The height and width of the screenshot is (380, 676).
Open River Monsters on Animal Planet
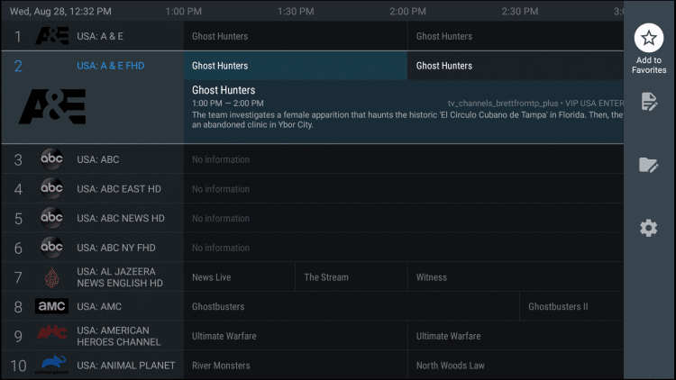click(296, 366)
